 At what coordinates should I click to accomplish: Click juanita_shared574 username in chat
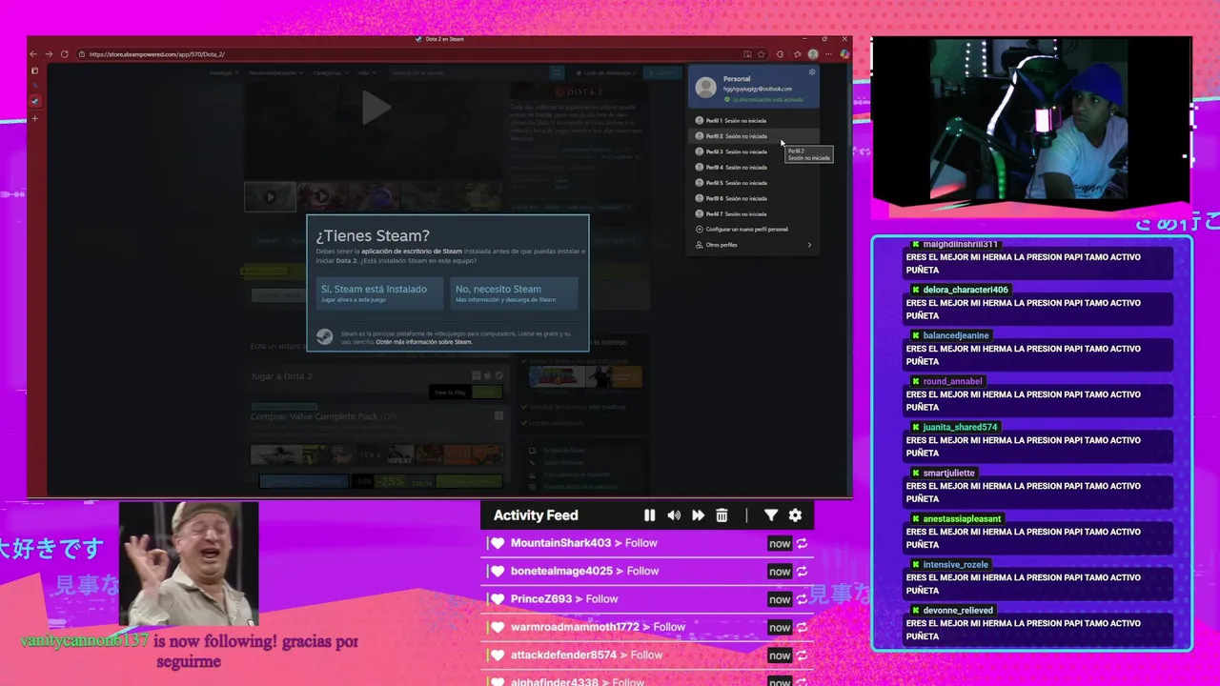[x=960, y=427]
